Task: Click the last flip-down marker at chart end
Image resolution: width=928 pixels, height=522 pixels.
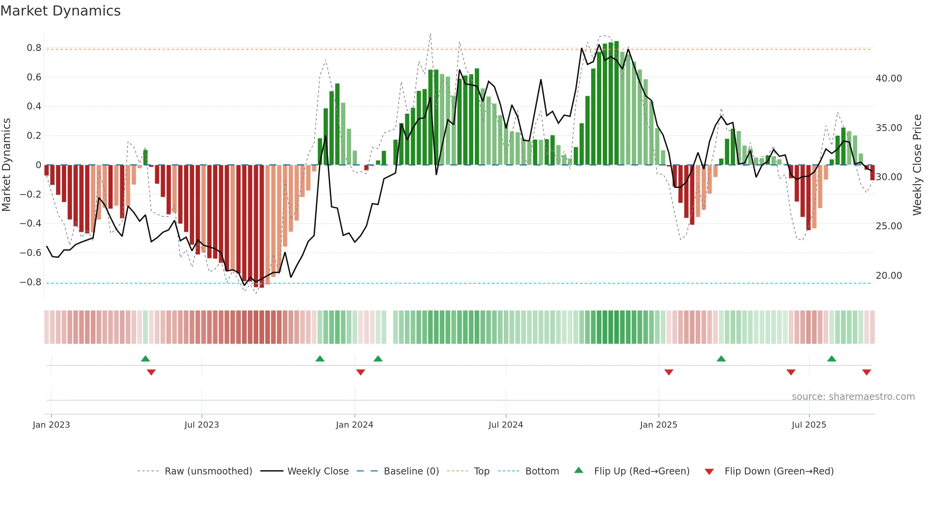Action: point(867,372)
